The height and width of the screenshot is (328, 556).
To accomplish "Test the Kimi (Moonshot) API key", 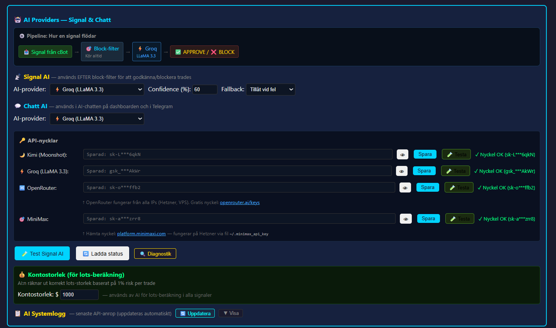I will click(x=456, y=154).
